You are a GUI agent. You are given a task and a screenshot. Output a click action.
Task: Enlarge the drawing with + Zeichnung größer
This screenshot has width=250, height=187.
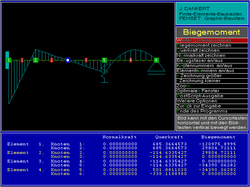(x=212, y=76)
